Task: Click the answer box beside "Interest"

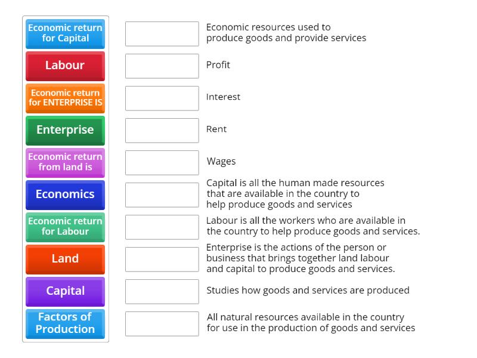Action: 162,98
